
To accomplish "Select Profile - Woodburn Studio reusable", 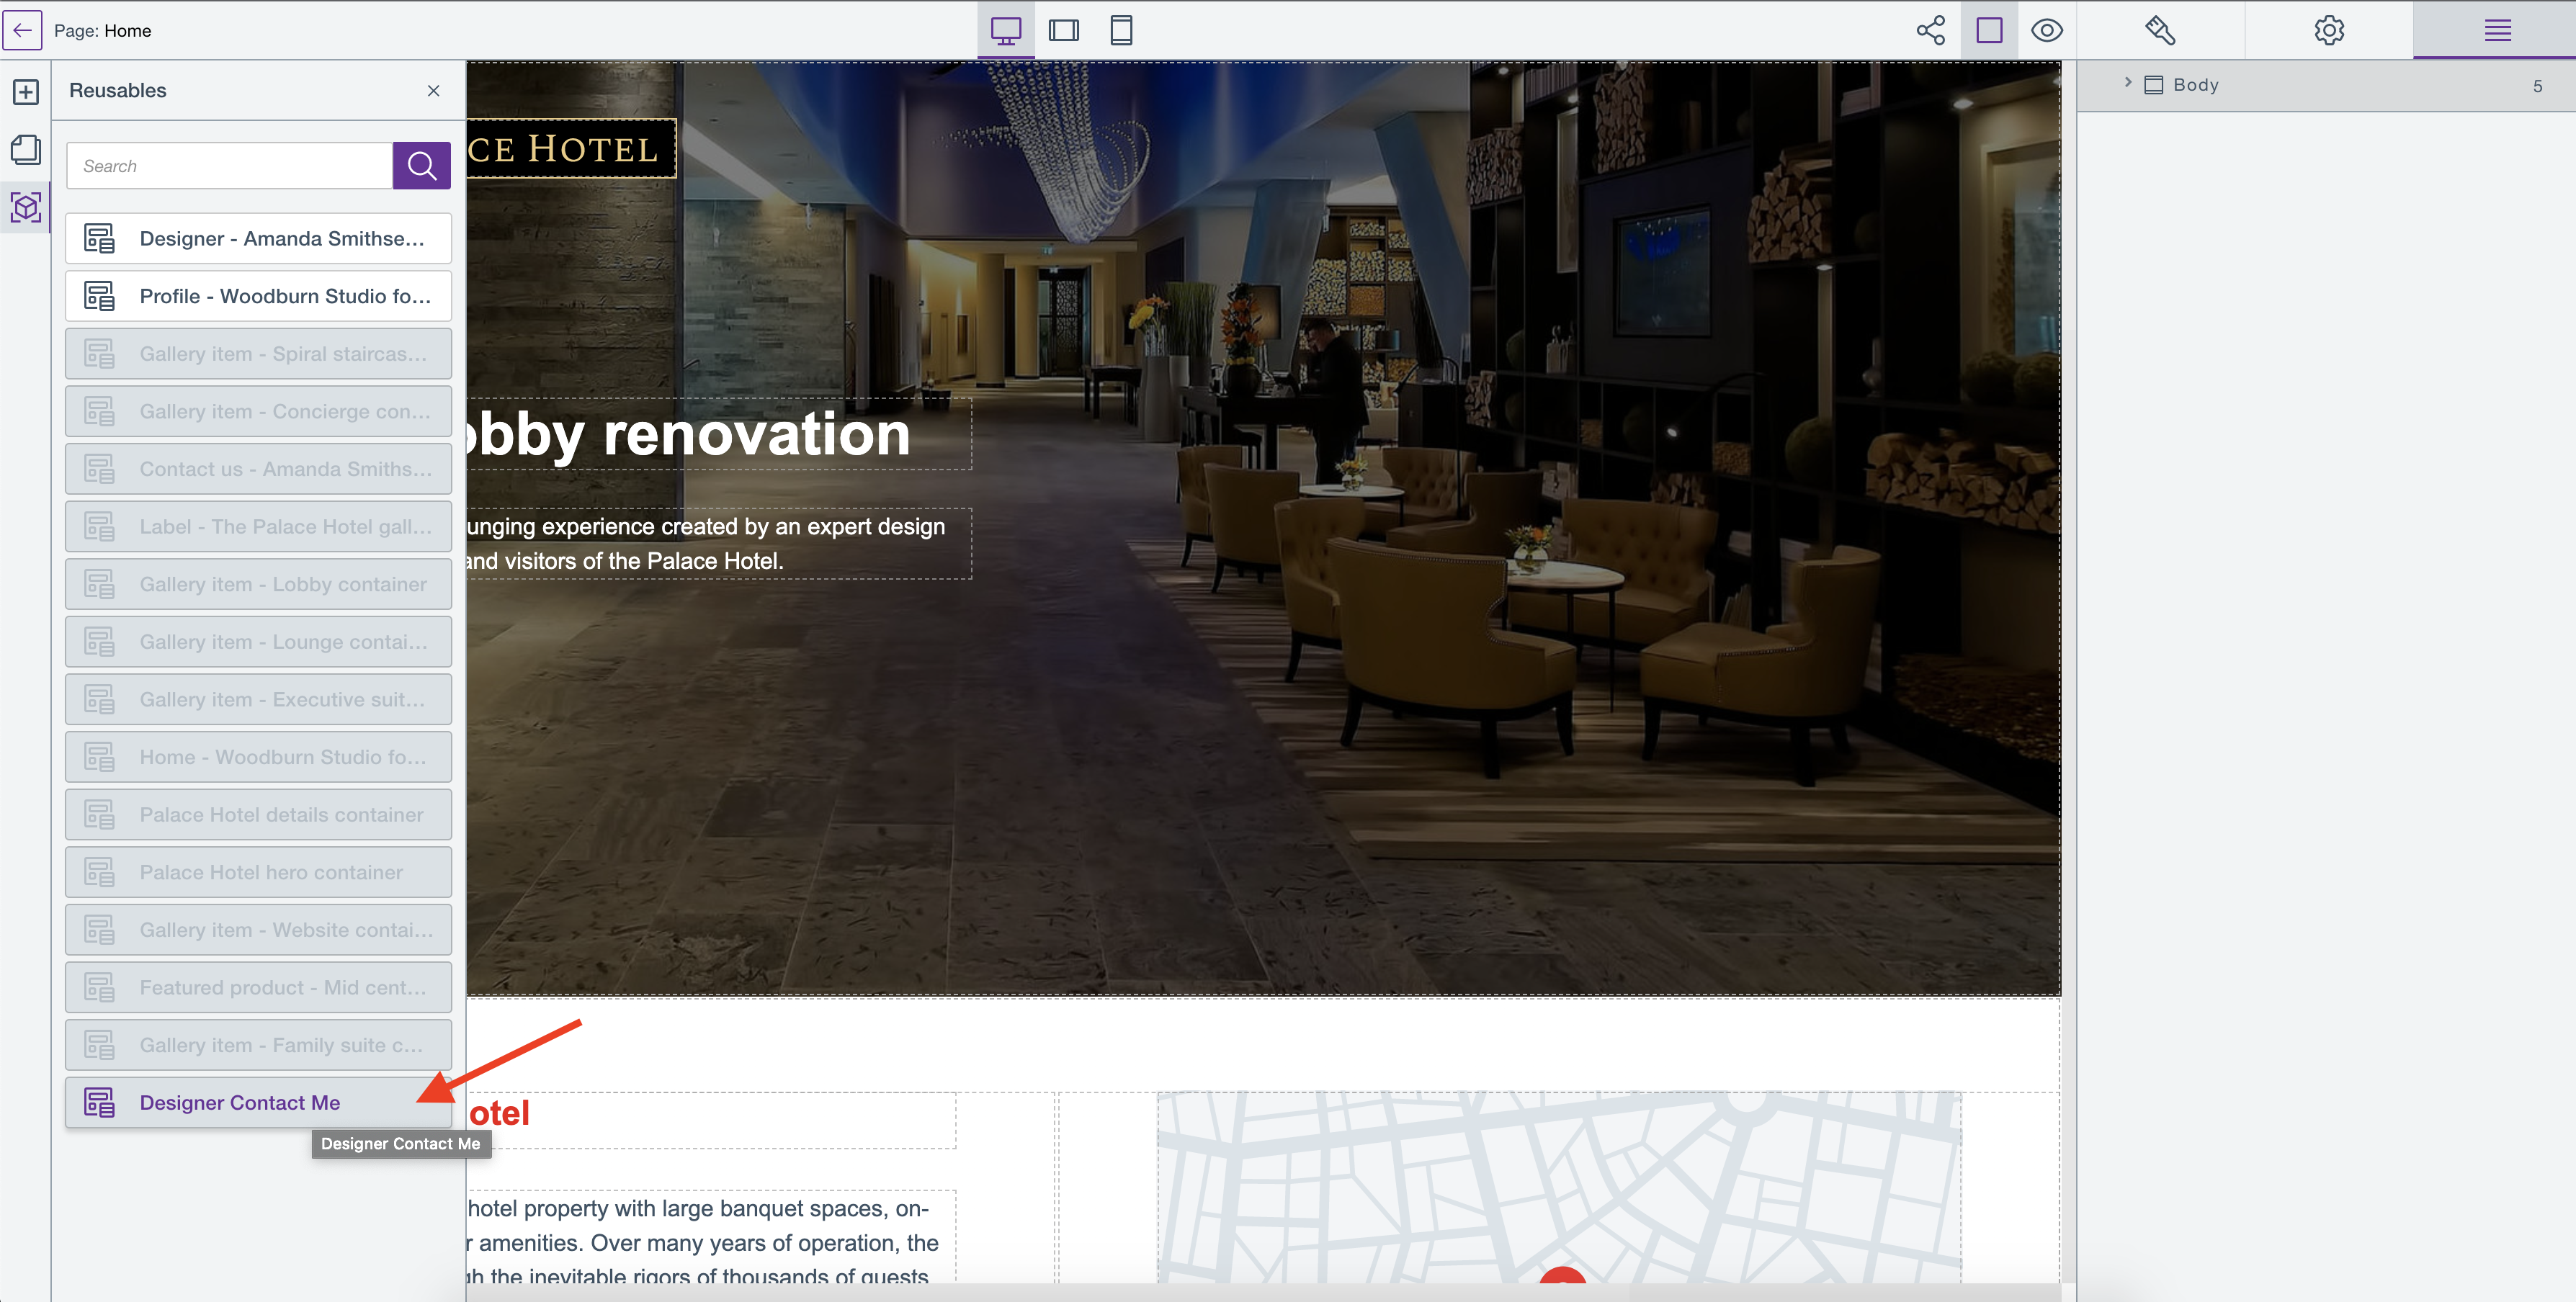I will [258, 296].
